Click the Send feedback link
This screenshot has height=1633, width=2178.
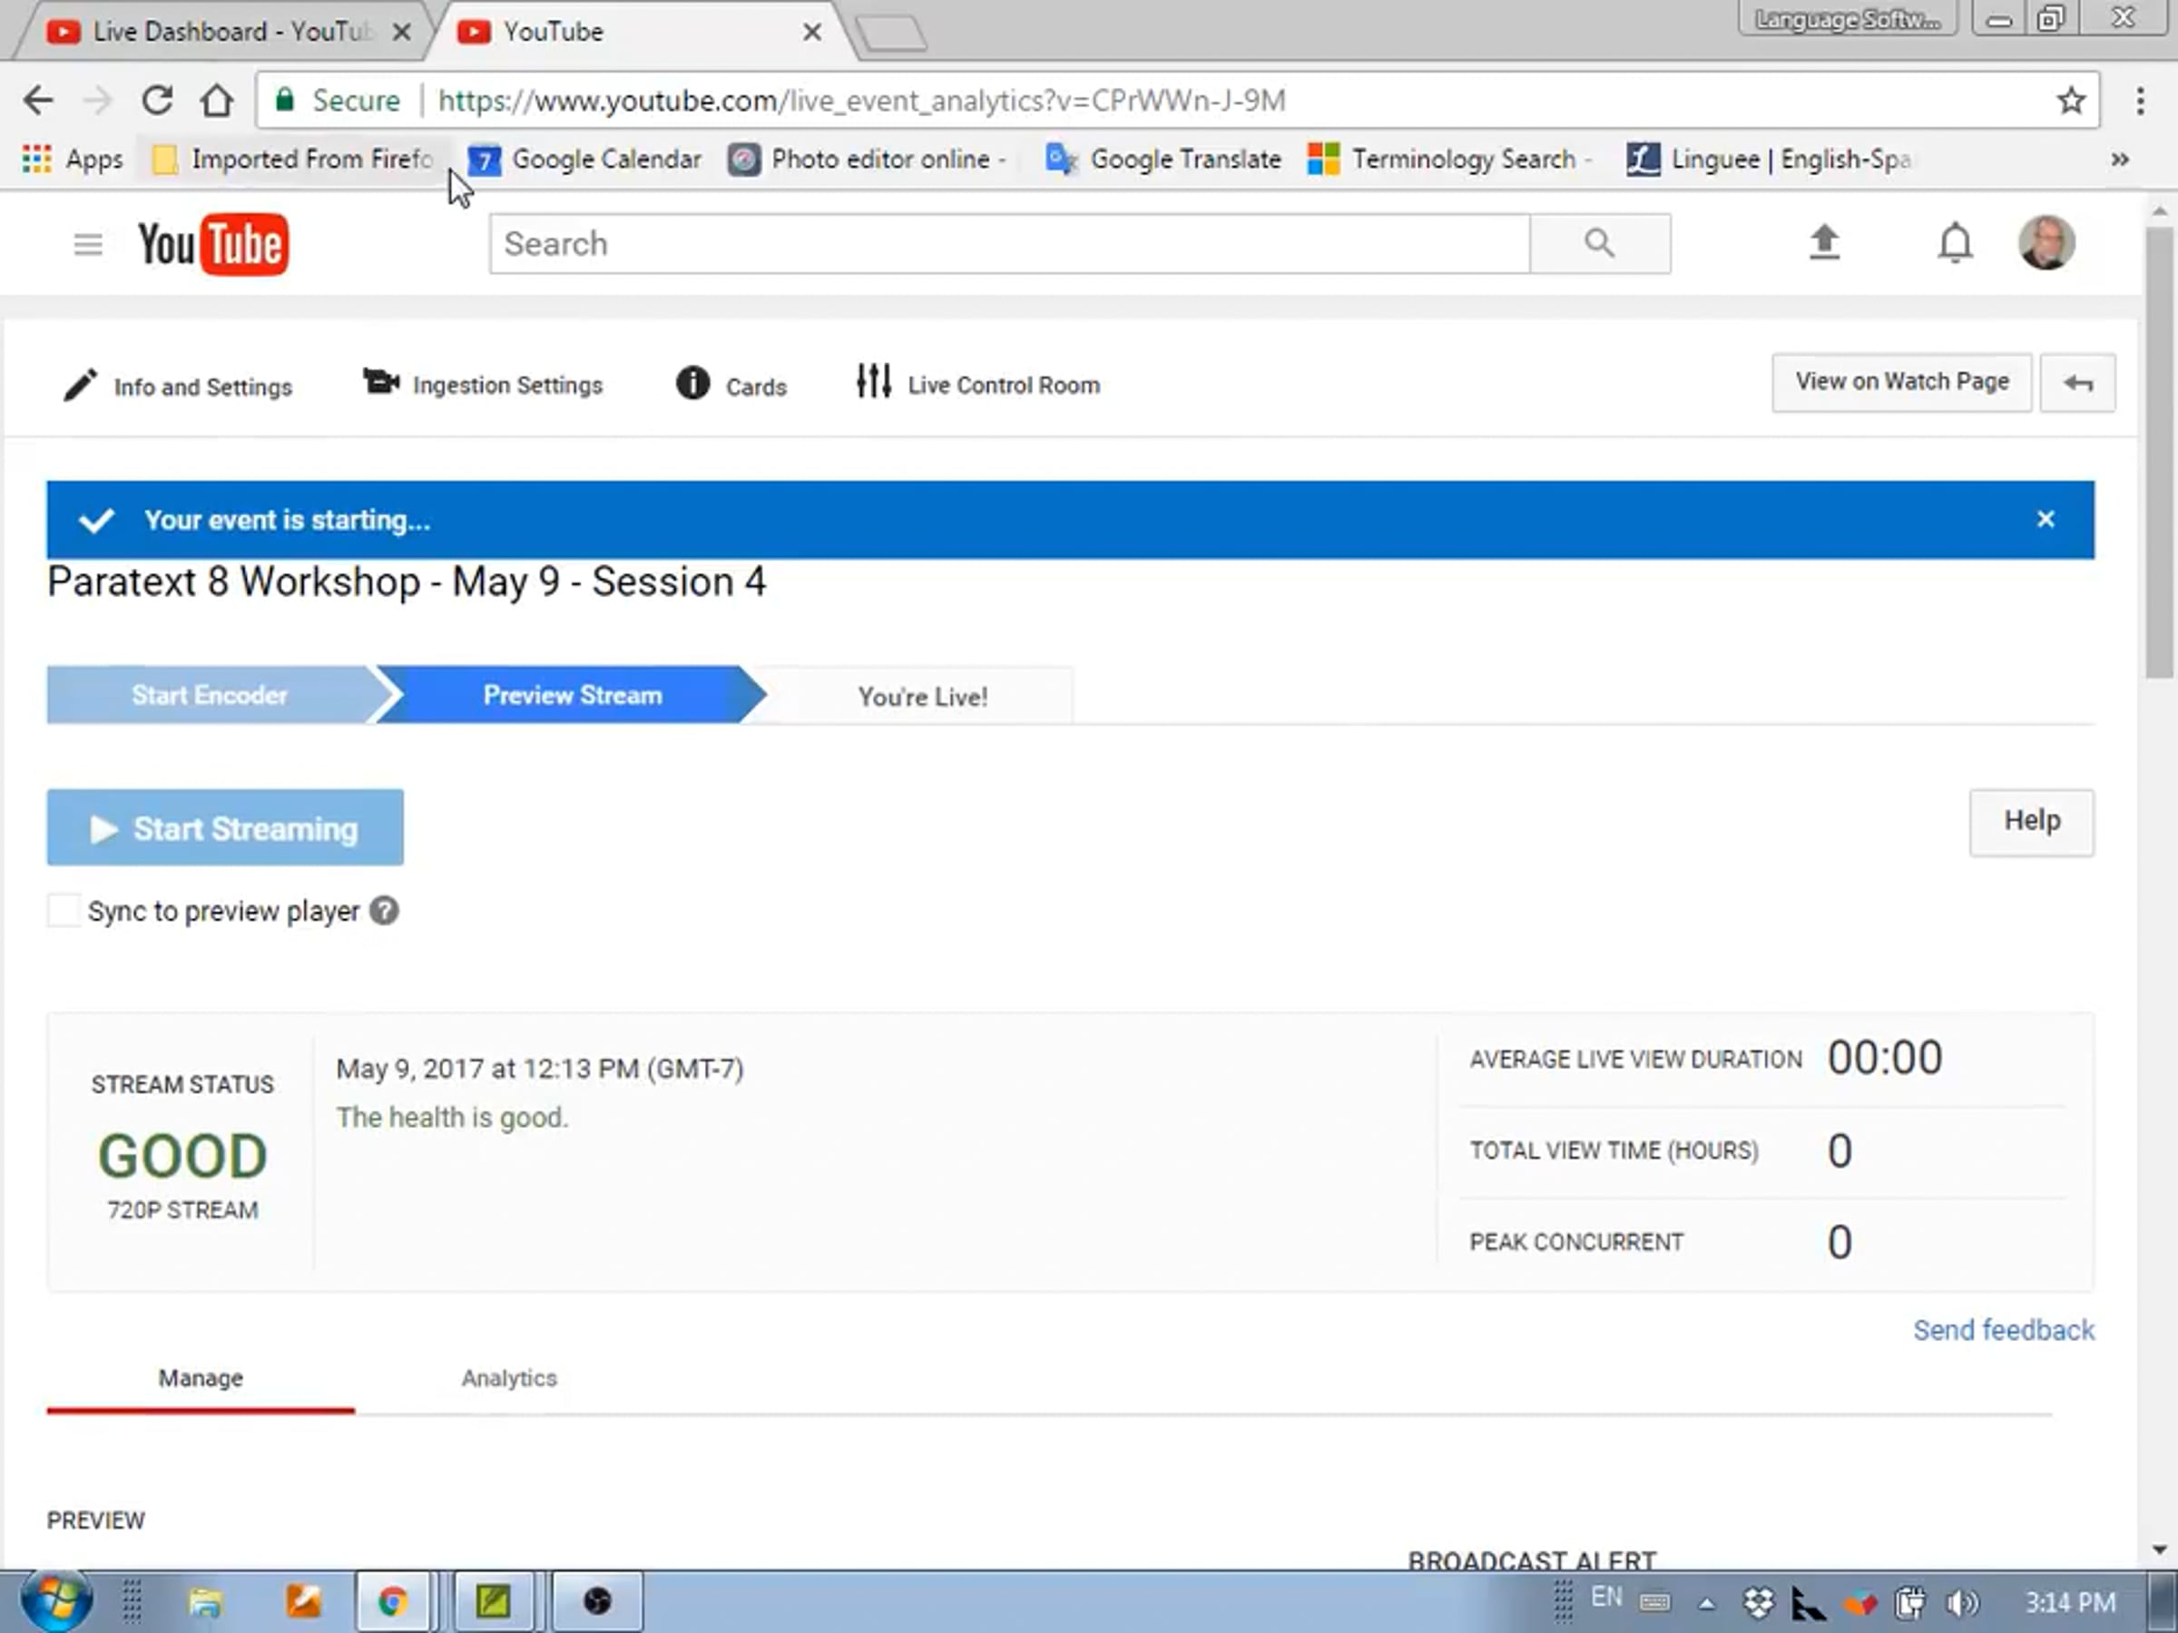tap(2003, 1330)
